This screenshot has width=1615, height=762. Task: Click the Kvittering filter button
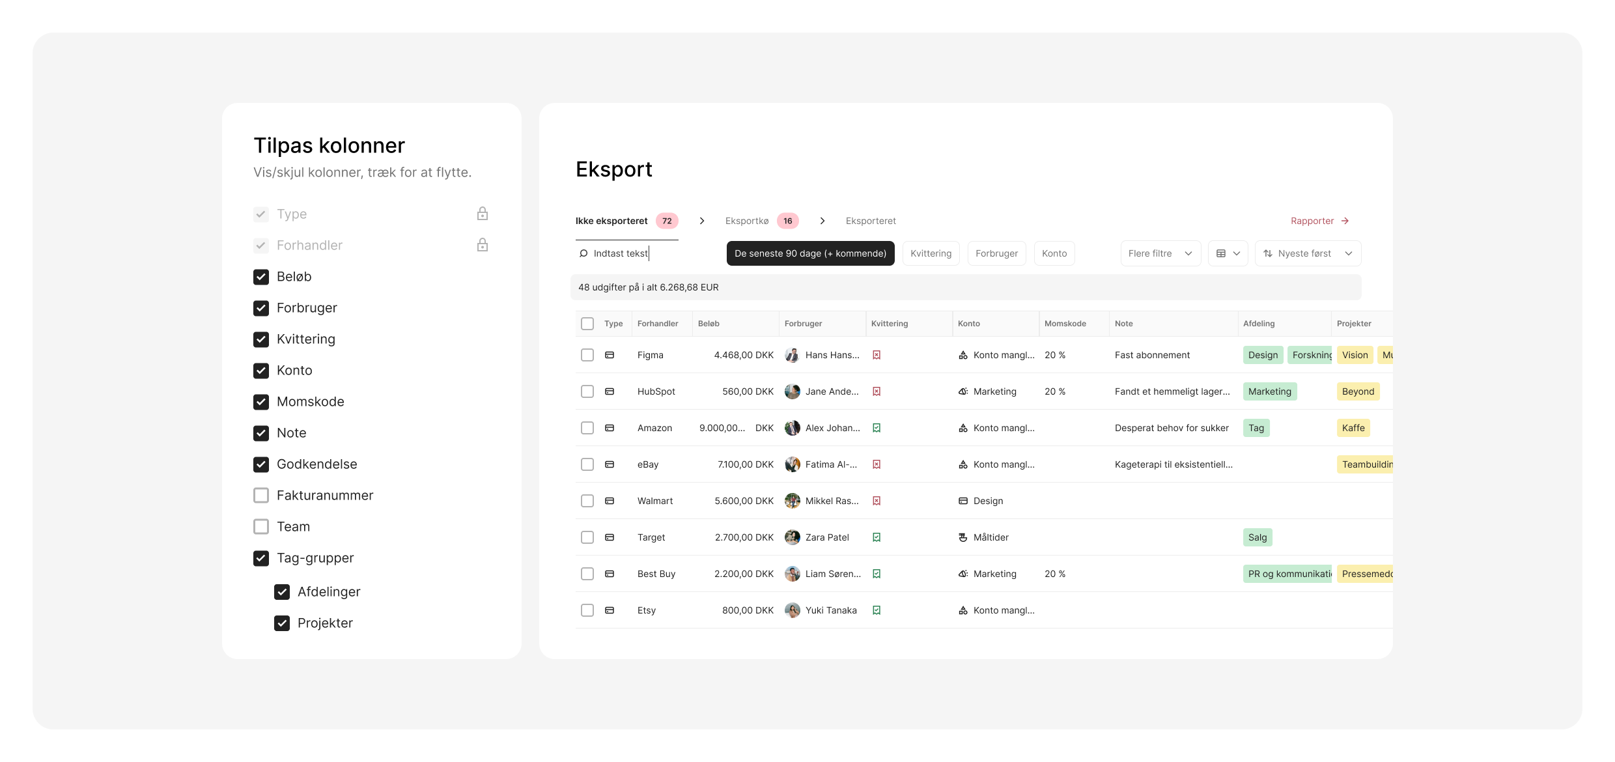[931, 253]
